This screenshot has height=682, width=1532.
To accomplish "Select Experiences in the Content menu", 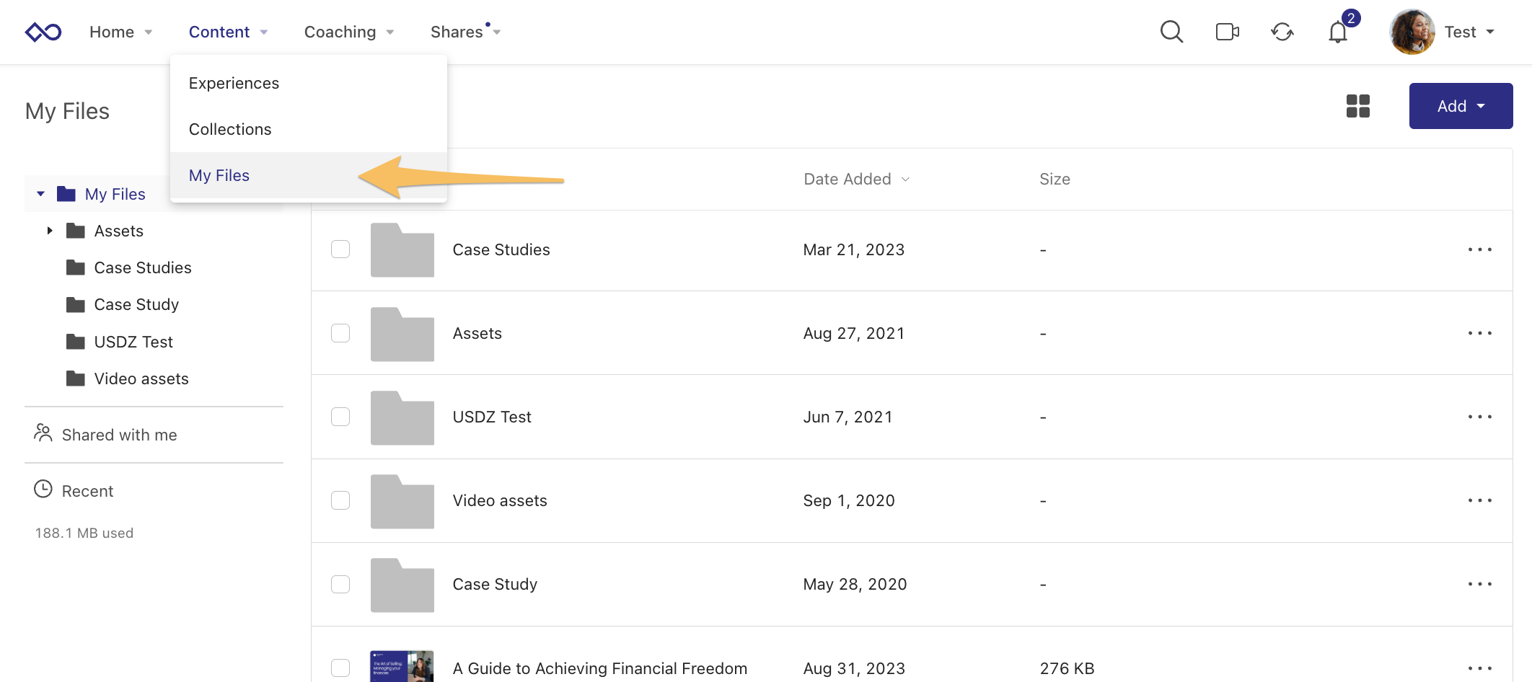I will pos(234,83).
